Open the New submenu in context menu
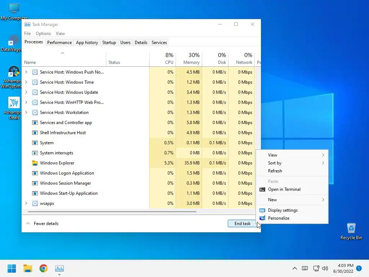369x277 pixels. pyautogui.click(x=292, y=200)
